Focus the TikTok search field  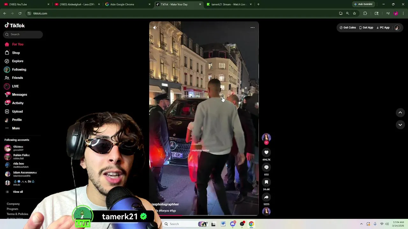coord(23,34)
